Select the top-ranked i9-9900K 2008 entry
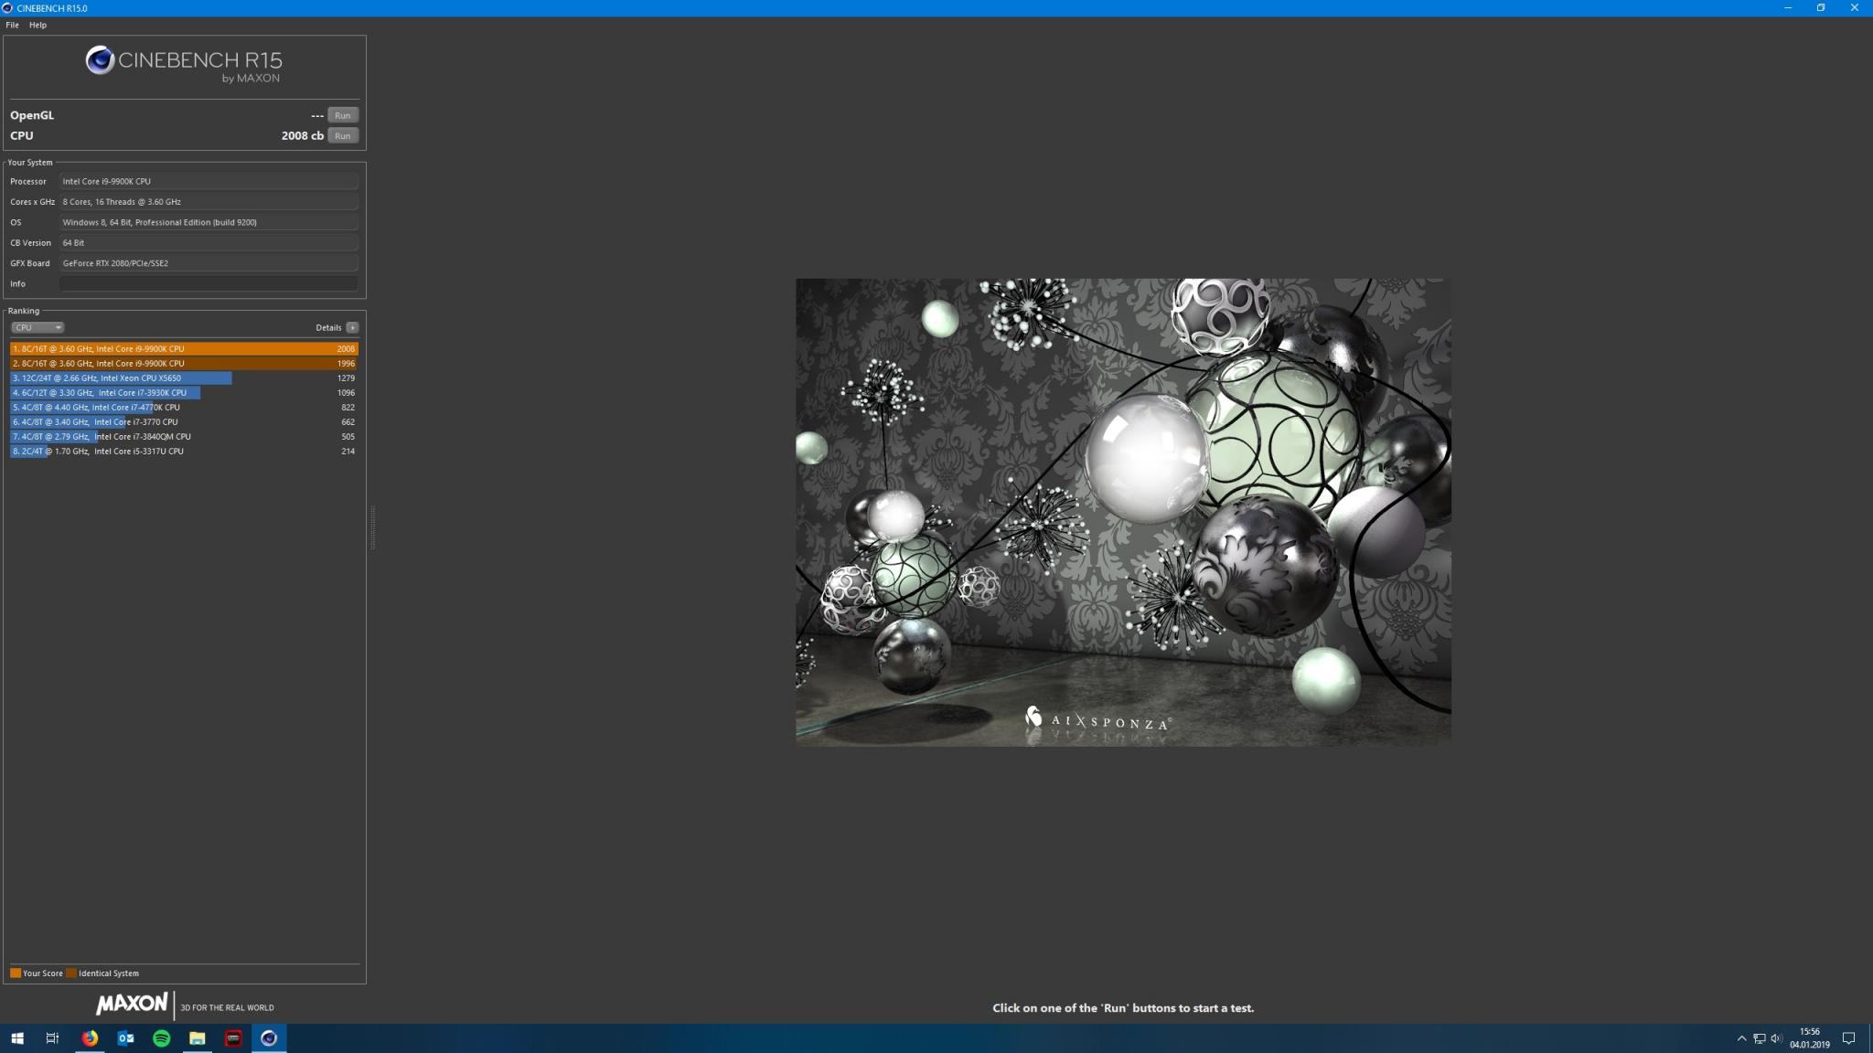 pyautogui.click(x=183, y=348)
